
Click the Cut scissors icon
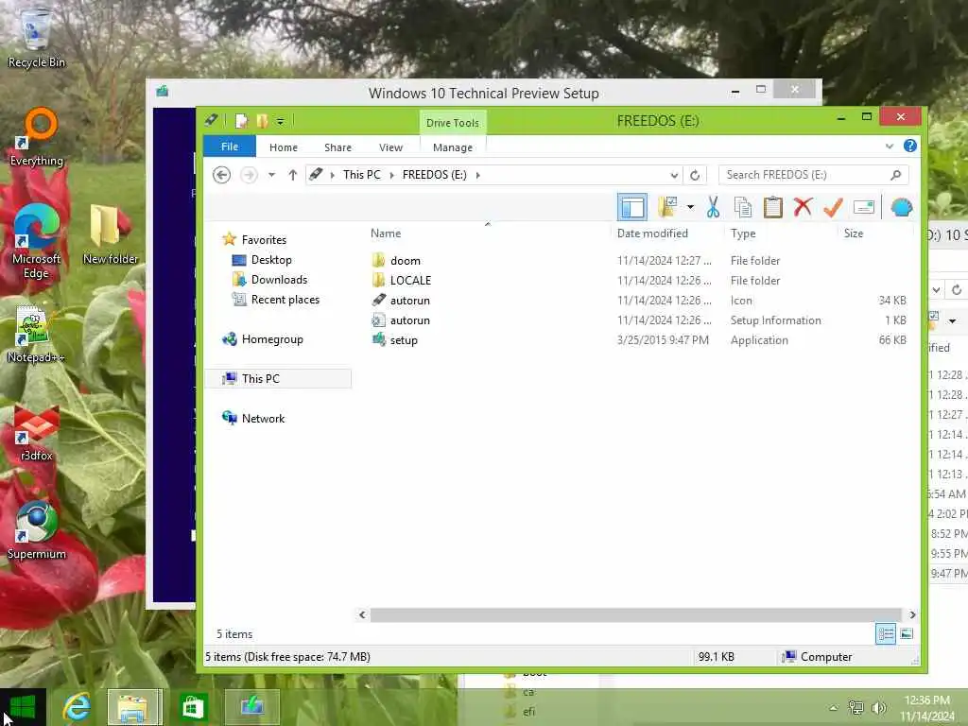(713, 207)
